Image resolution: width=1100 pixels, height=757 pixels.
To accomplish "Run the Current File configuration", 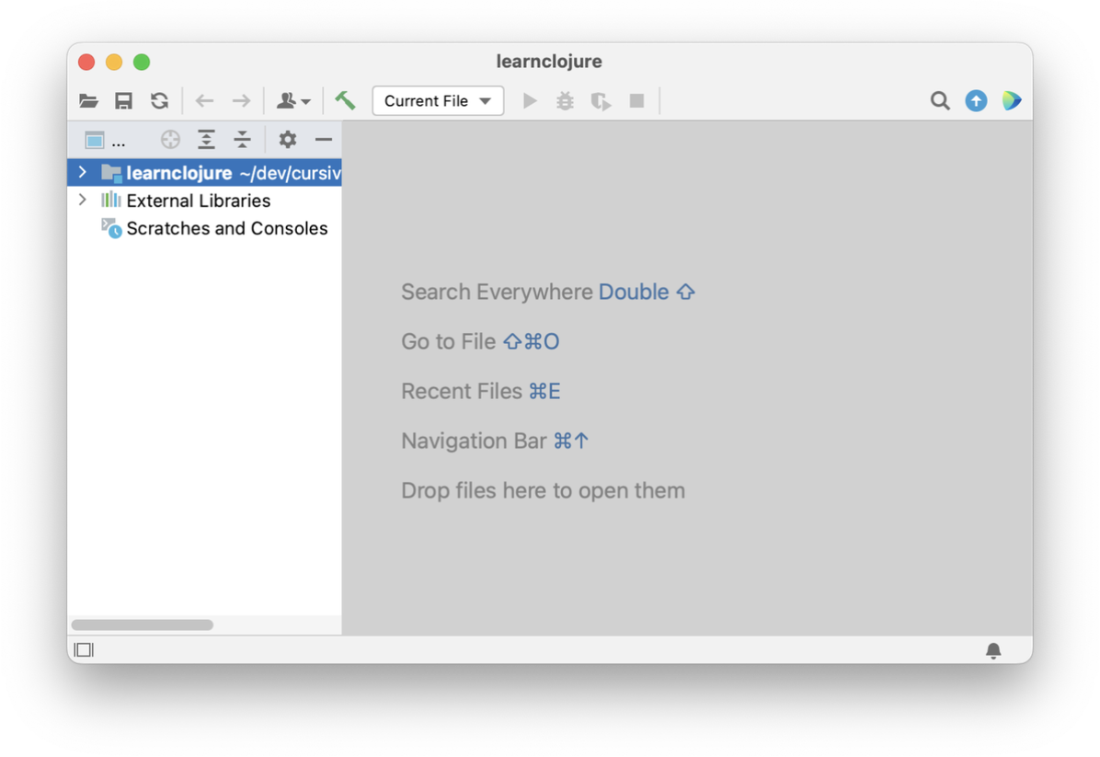I will click(x=531, y=101).
